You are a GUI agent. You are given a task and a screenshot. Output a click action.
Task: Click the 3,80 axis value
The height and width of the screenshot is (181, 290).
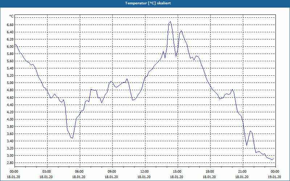10,127
